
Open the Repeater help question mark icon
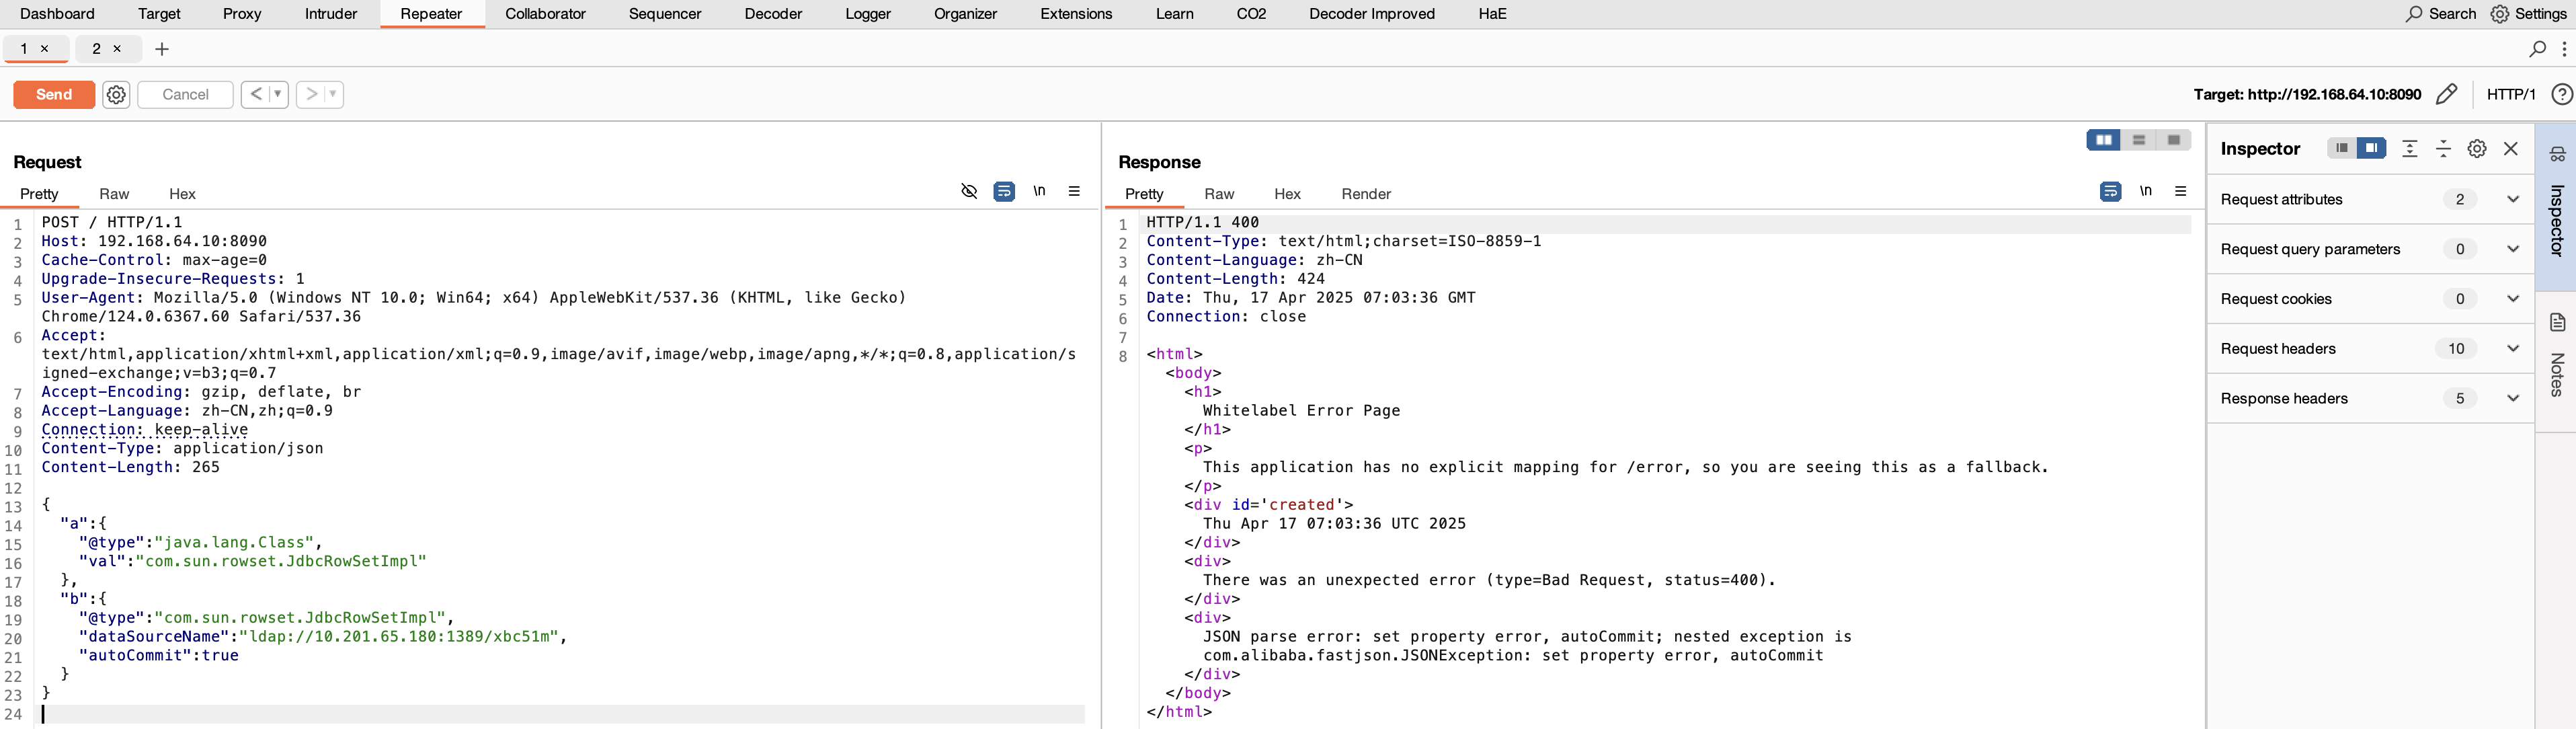pos(2561,94)
